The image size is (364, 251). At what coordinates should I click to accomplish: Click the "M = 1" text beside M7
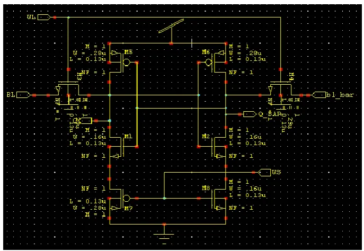(x=95, y=214)
